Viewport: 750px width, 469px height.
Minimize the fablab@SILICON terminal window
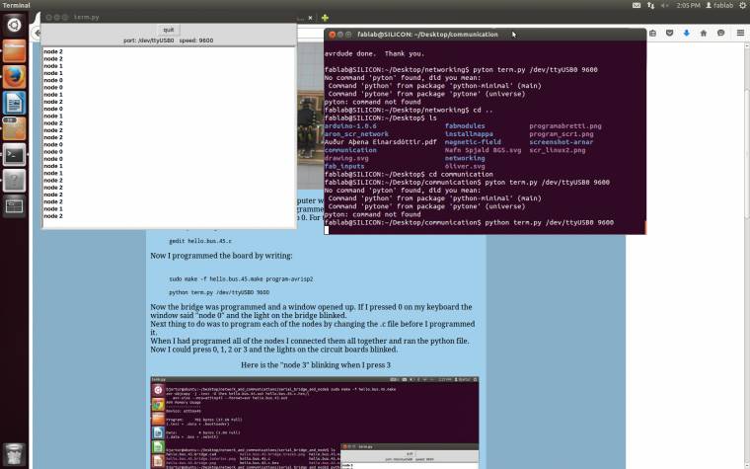pyautogui.click(x=340, y=35)
